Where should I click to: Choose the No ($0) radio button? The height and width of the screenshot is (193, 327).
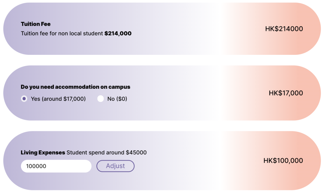(101, 99)
